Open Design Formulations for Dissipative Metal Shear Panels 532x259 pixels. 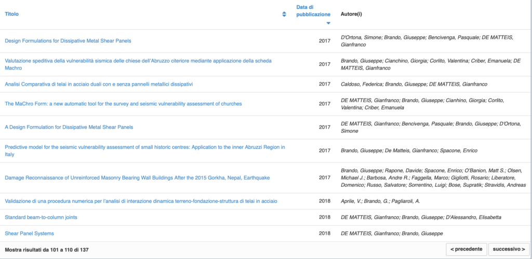point(68,40)
